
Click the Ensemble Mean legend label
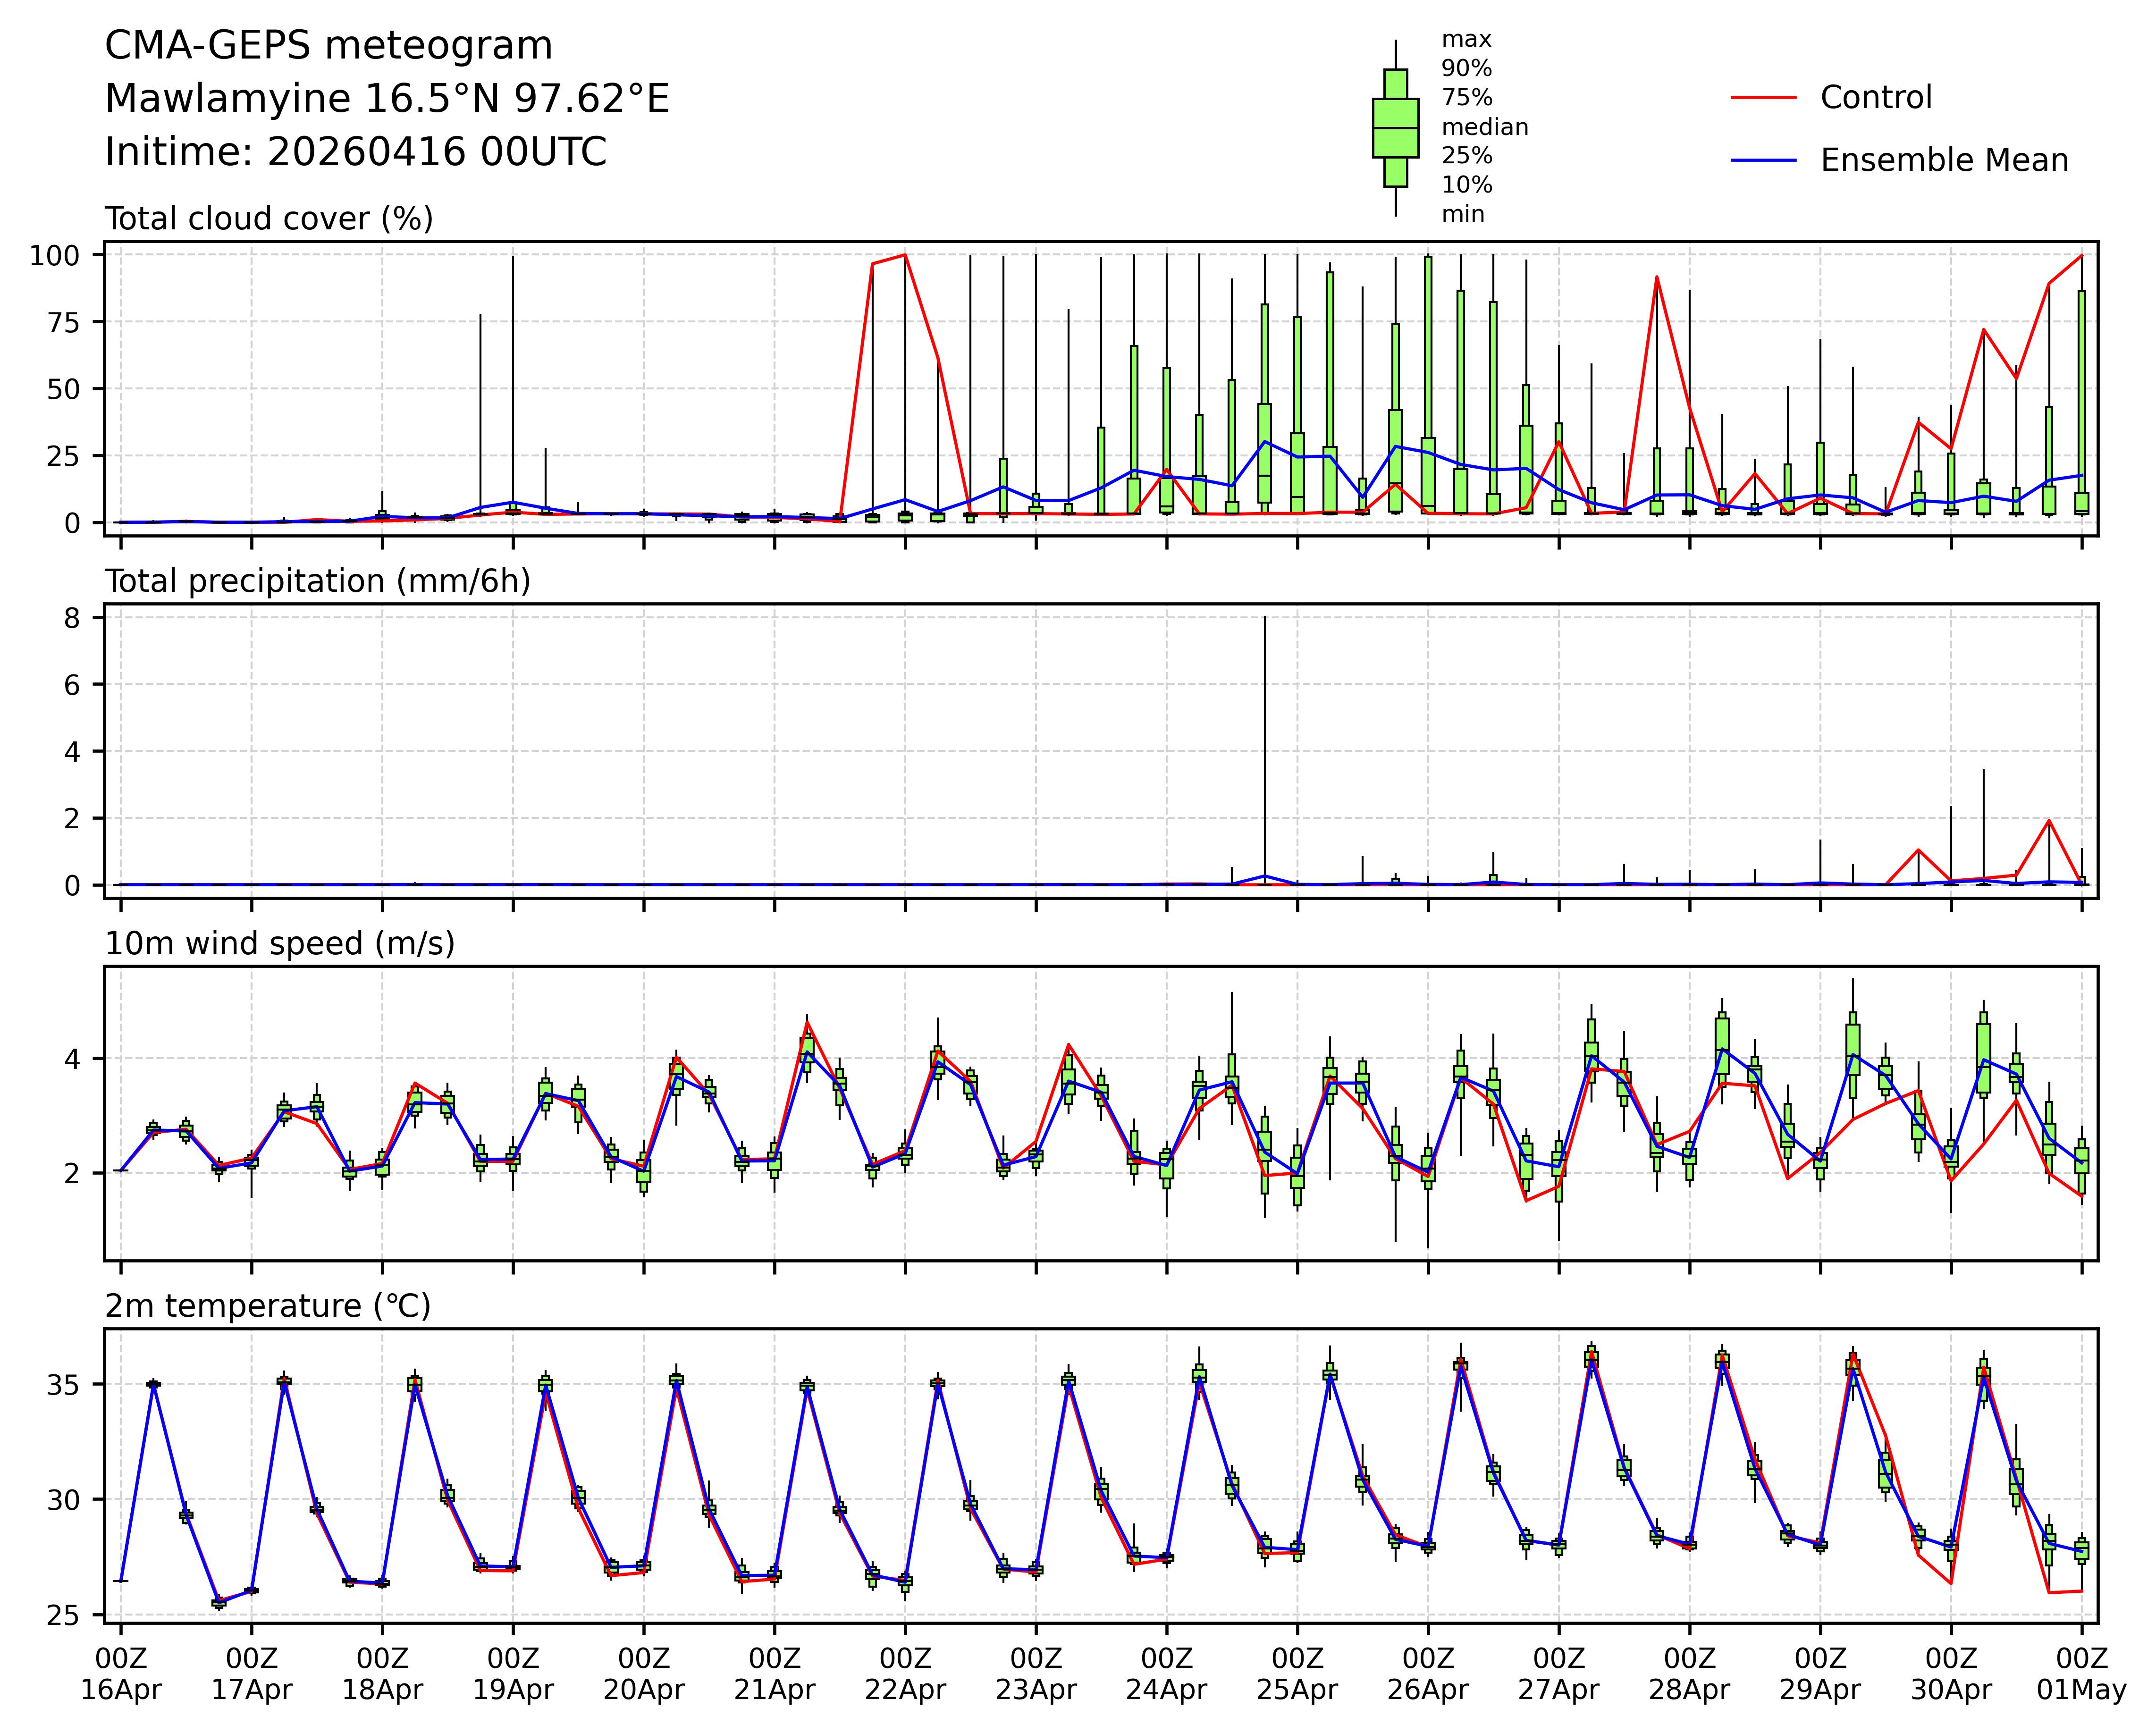pos(1944,160)
